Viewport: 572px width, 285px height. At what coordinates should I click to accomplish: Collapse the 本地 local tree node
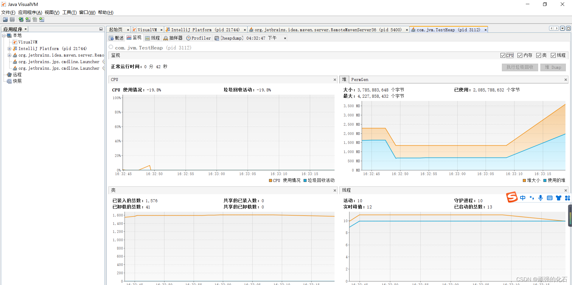(4, 35)
